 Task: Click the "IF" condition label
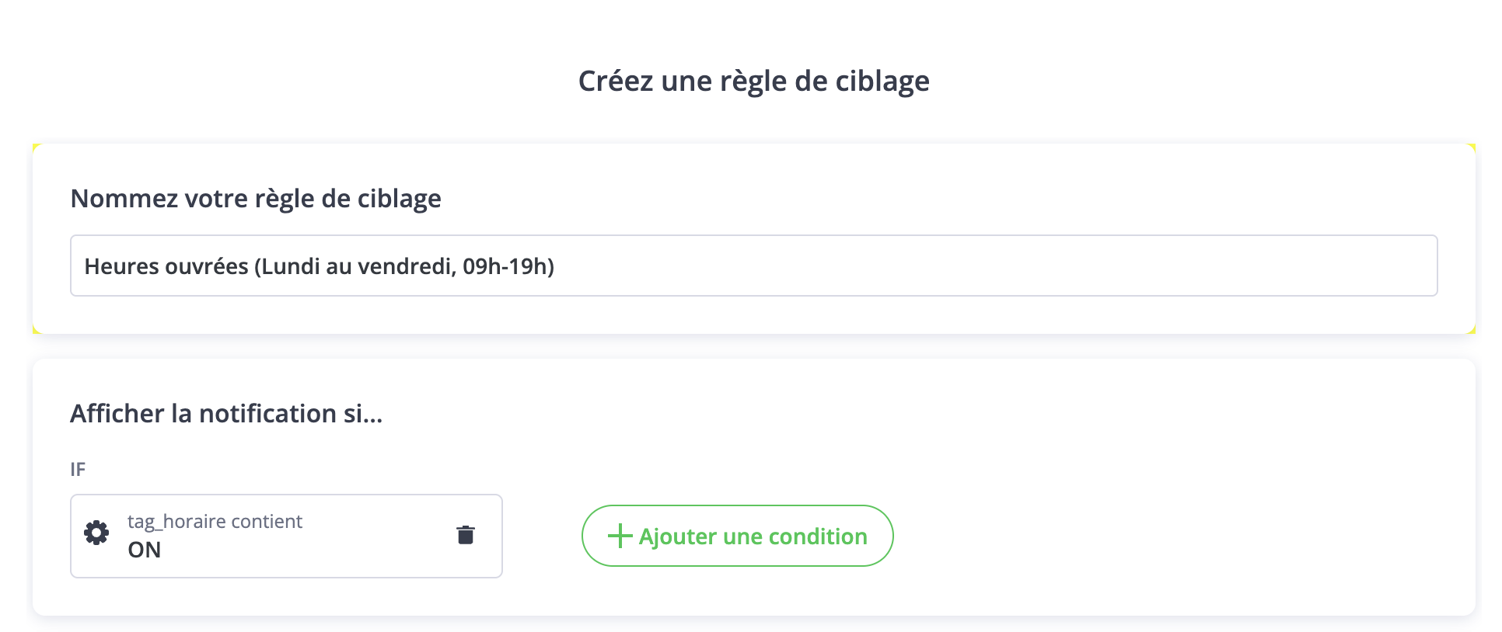[x=78, y=469]
